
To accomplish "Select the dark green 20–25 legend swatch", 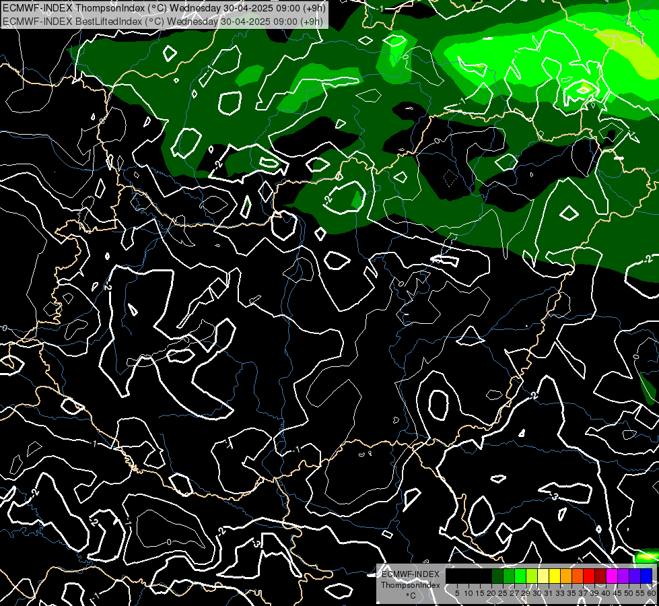I will tap(497, 576).
